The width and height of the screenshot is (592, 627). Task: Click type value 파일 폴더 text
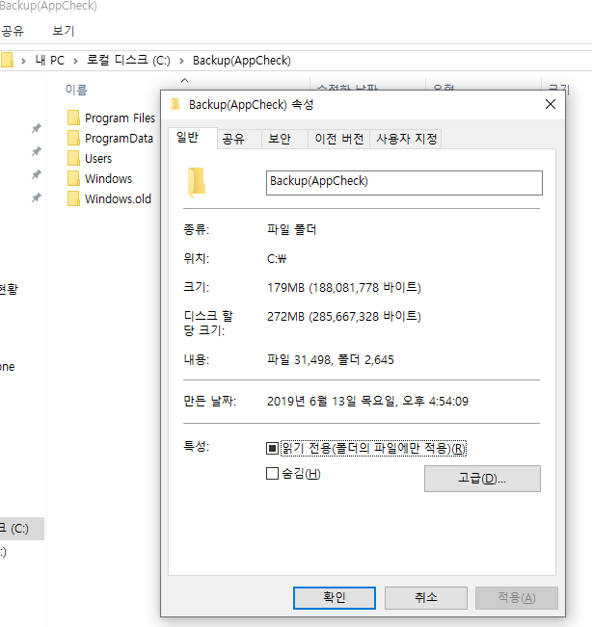click(x=292, y=230)
